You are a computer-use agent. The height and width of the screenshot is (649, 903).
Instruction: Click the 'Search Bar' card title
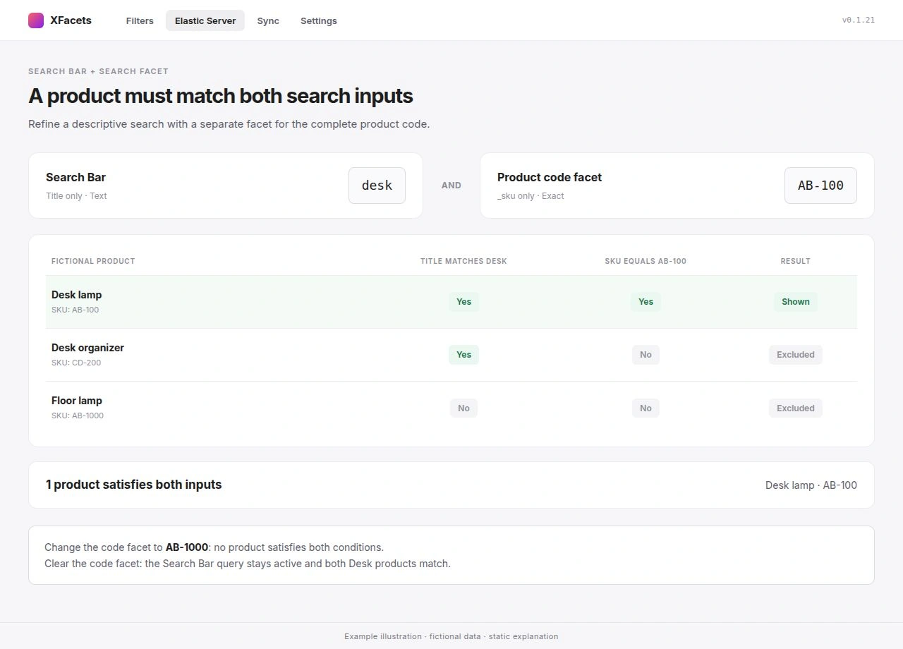click(75, 177)
